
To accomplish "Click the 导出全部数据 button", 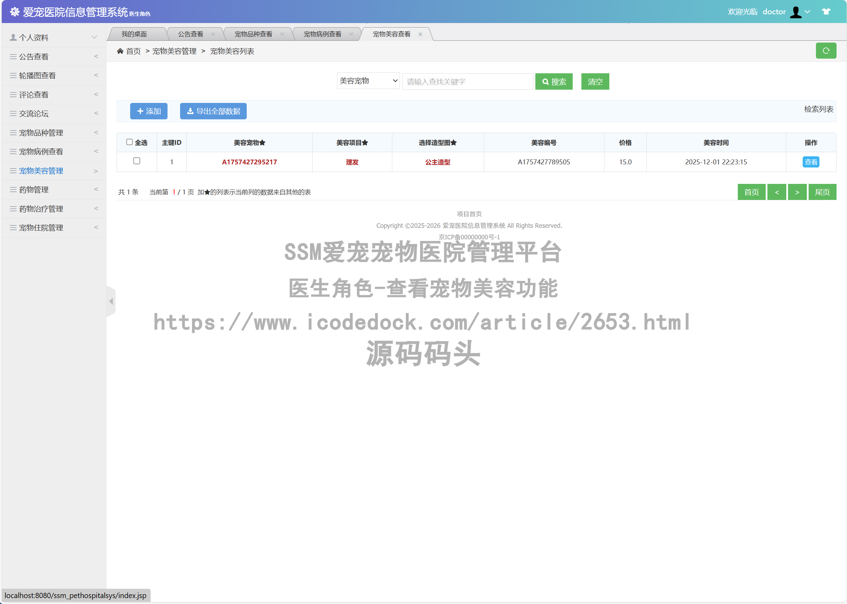I will click(x=213, y=111).
